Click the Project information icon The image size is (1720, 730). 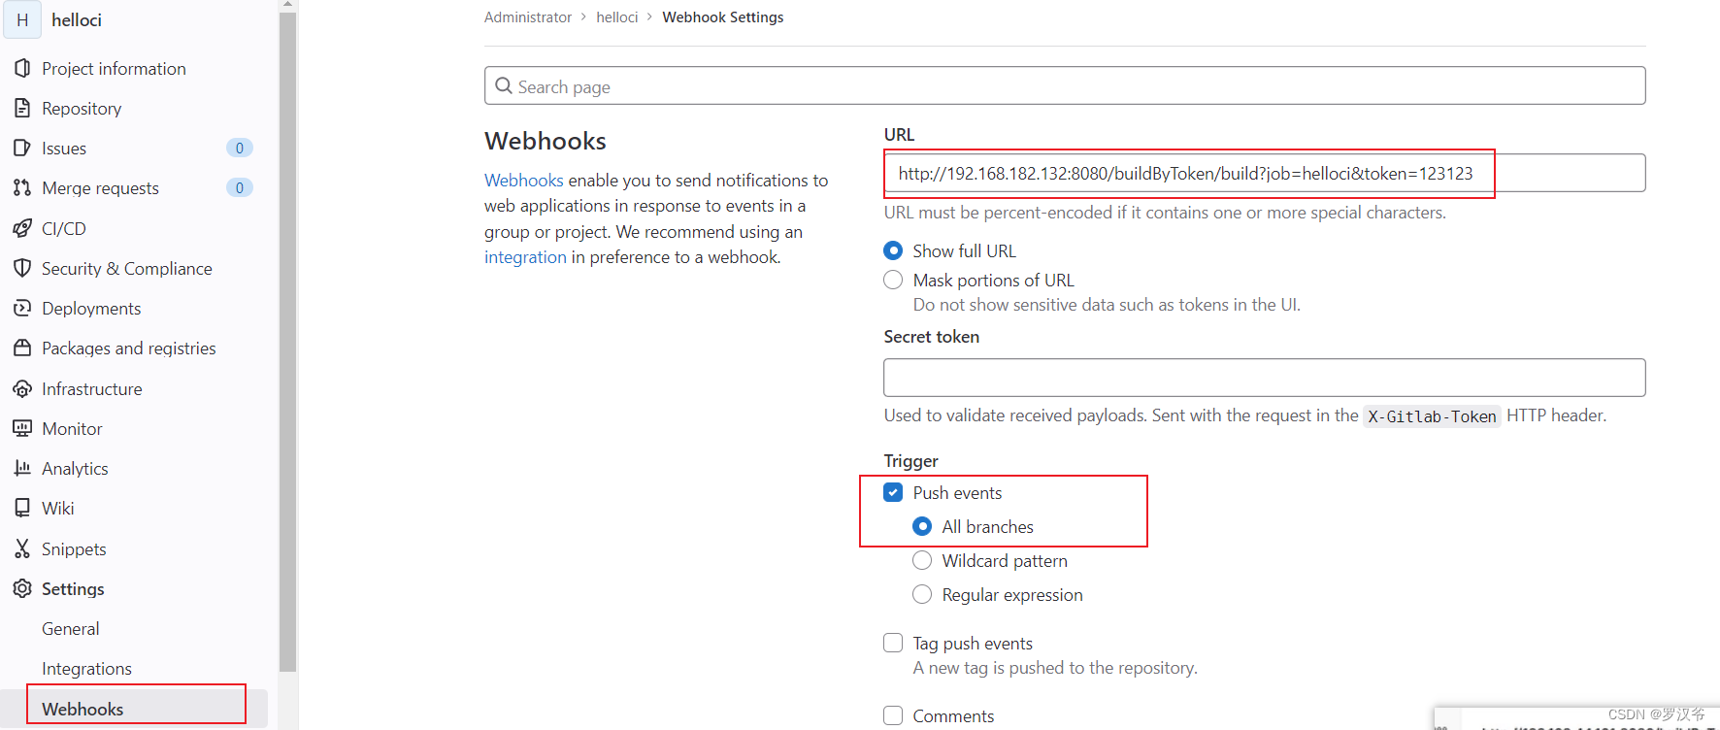tap(22, 68)
